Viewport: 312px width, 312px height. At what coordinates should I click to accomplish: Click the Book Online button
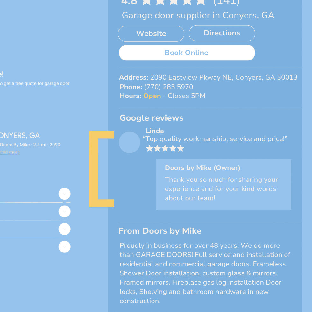[187, 53]
